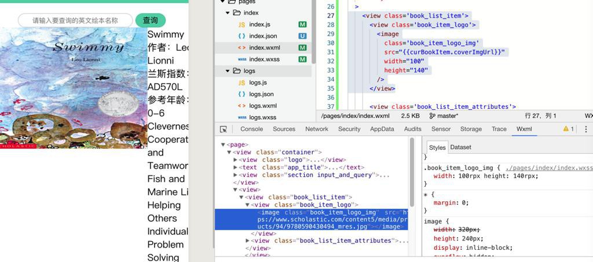
Task: Activate the element inspector picker icon
Action: click(x=224, y=129)
